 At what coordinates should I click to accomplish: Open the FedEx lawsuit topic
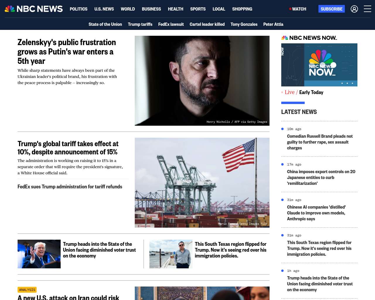point(171,24)
